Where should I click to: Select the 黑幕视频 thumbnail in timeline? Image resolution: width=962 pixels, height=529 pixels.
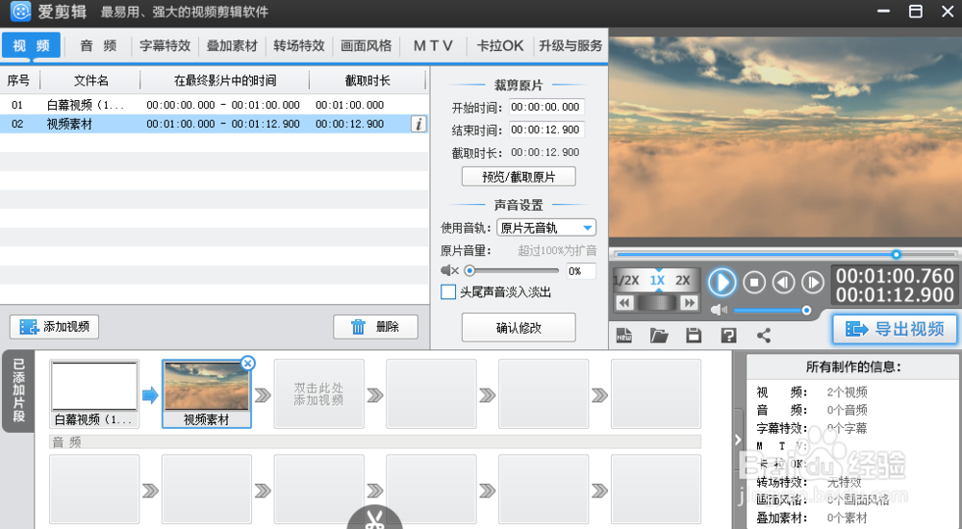click(94, 393)
